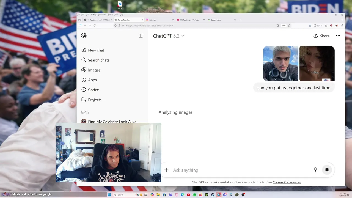Screen dimensions: 352x198
Task: Open the Tools menu in the browser
Action: 116,15
